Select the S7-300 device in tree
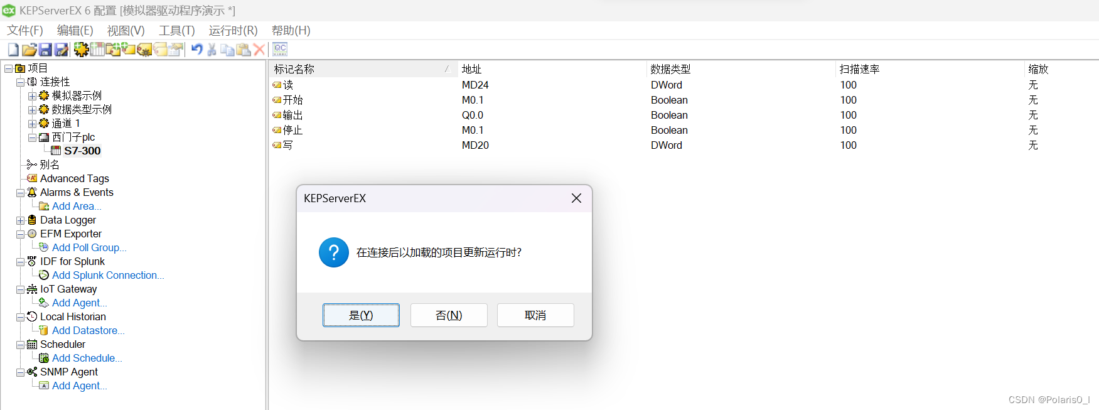1099x410 pixels. (82, 151)
